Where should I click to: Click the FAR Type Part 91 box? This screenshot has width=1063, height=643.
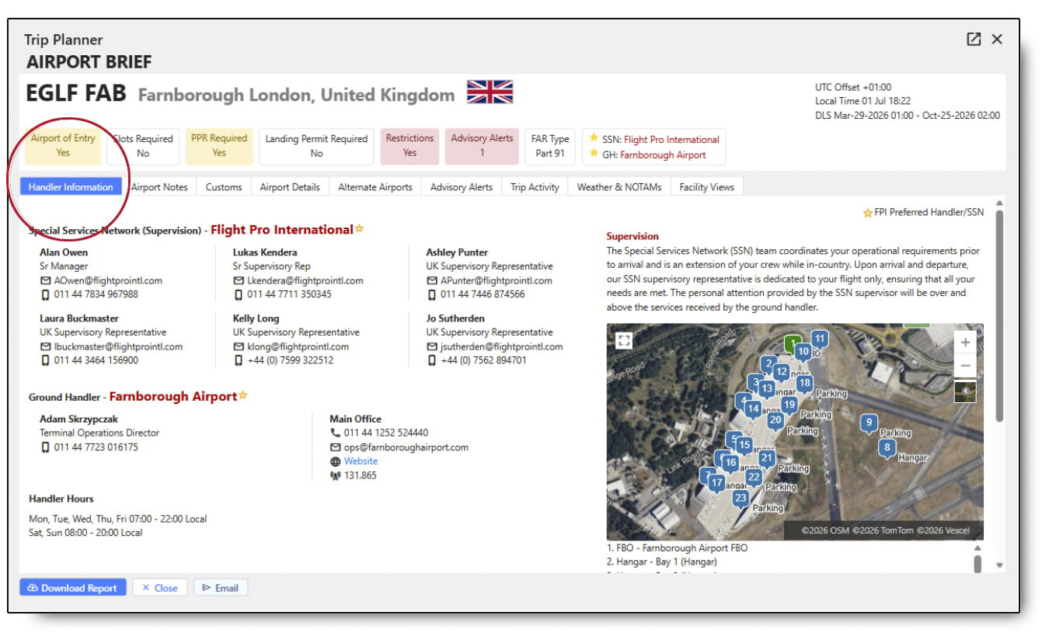coord(550,146)
